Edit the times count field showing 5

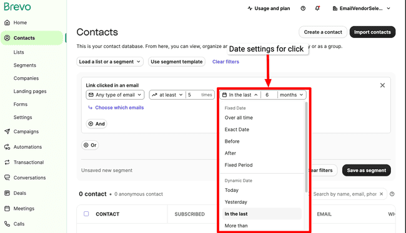pyautogui.click(x=200, y=95)
